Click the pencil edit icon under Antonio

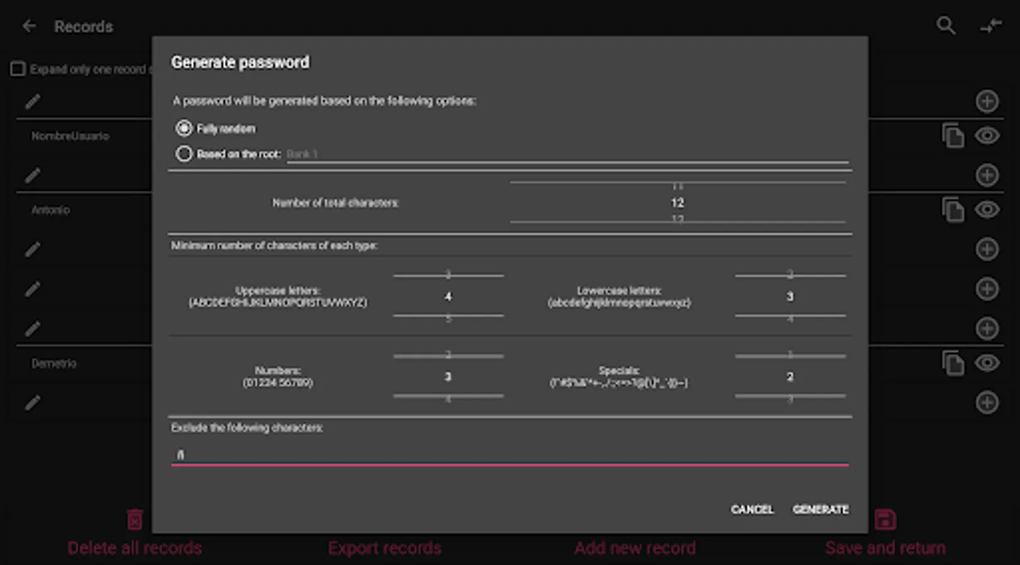pyautogui.click(x=33, y=249)
